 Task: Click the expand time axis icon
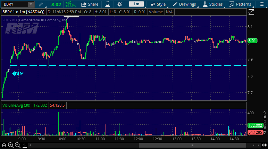click(x=264, y=146)
